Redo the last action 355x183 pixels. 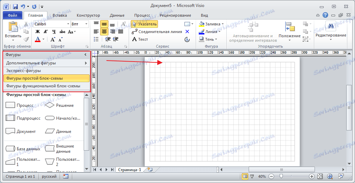point(34,6)
